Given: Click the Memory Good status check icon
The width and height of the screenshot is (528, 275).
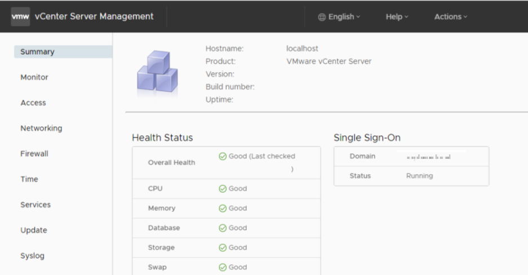Looking at the screenshot, I should pos(223,209).
